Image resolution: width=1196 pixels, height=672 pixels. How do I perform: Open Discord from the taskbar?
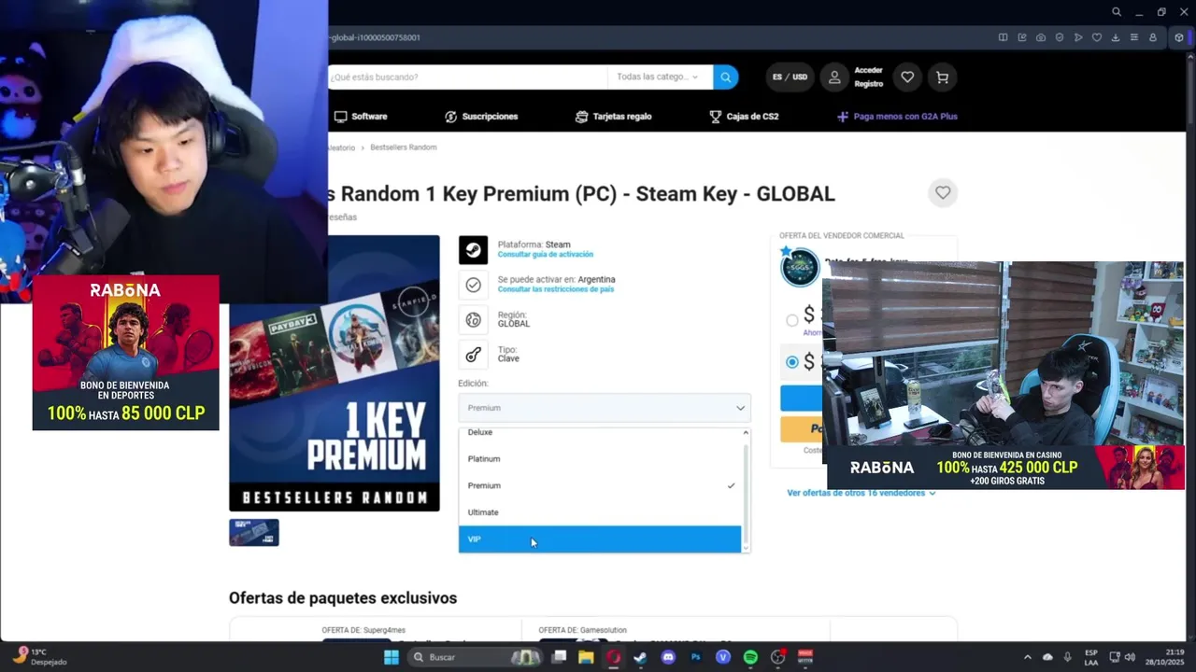point(668,657)
